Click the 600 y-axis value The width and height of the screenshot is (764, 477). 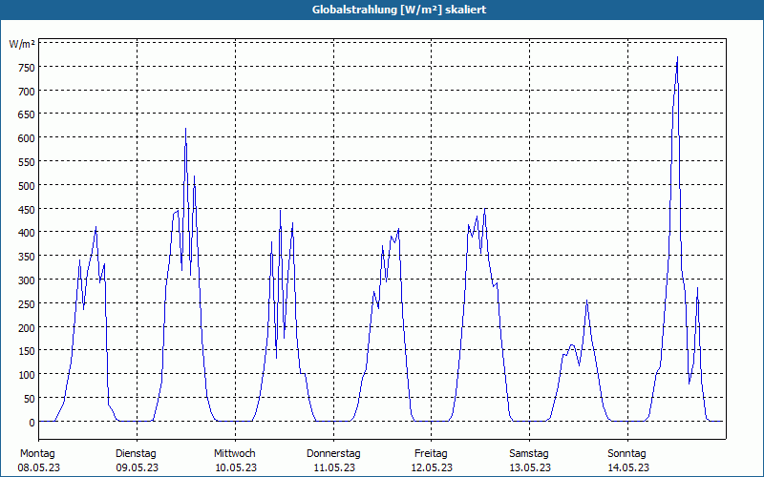pyautogui.click(x=26, y=139)
